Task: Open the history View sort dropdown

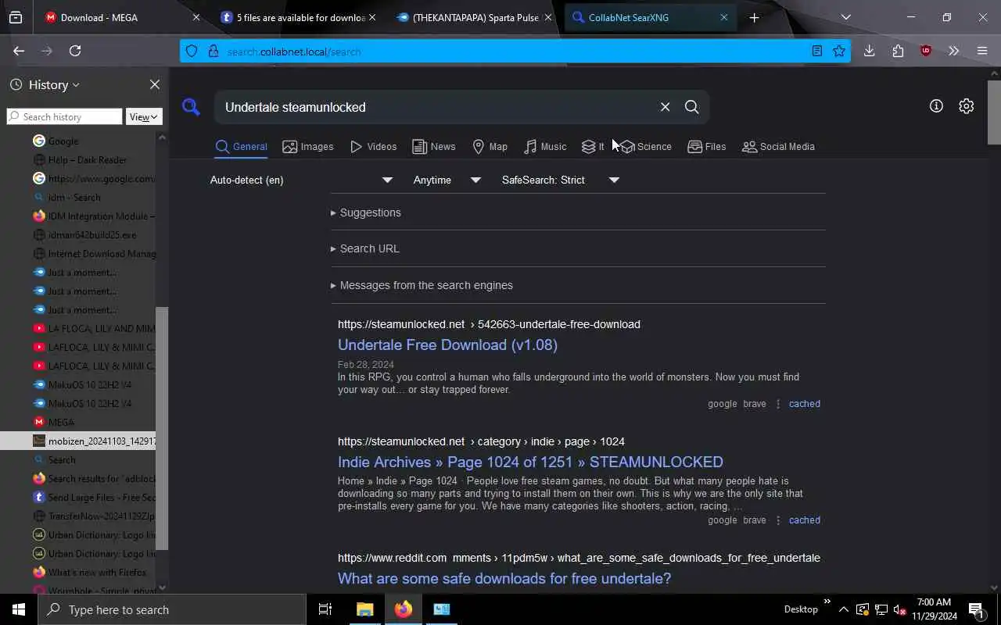Action: point(144,116)
